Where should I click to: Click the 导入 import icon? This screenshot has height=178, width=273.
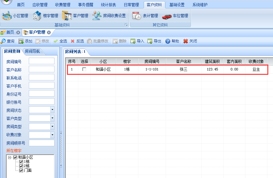pos(133,41)
